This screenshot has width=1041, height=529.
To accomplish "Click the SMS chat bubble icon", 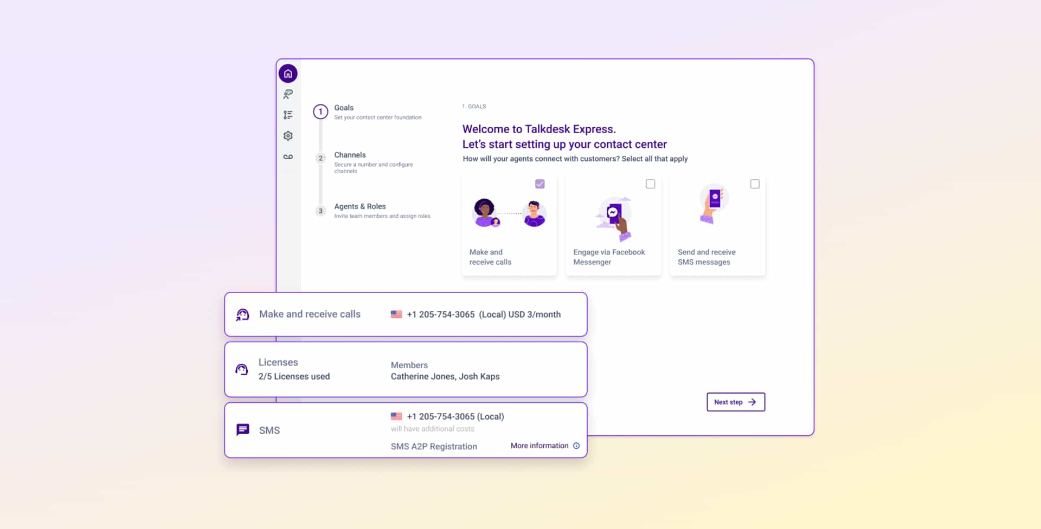I will (243, 430).
